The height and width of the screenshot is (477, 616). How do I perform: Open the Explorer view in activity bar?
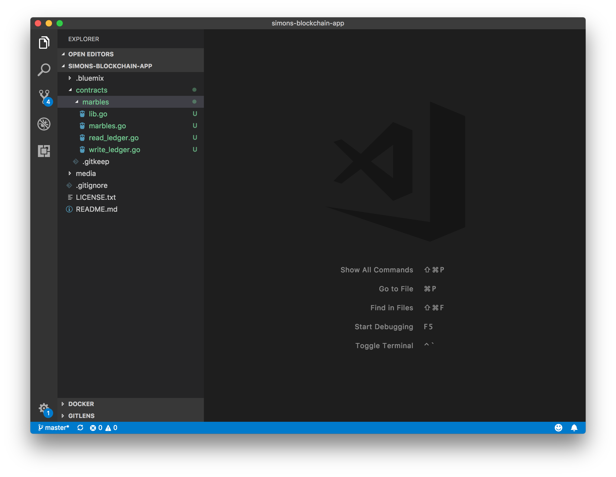[44, 43]
